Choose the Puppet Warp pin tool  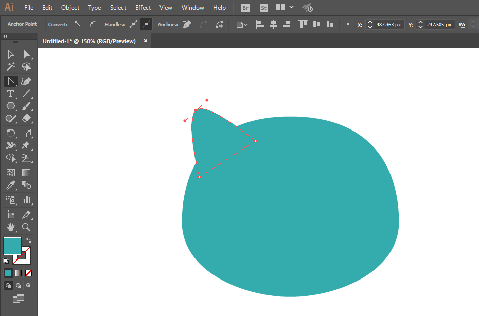(26, 145)
